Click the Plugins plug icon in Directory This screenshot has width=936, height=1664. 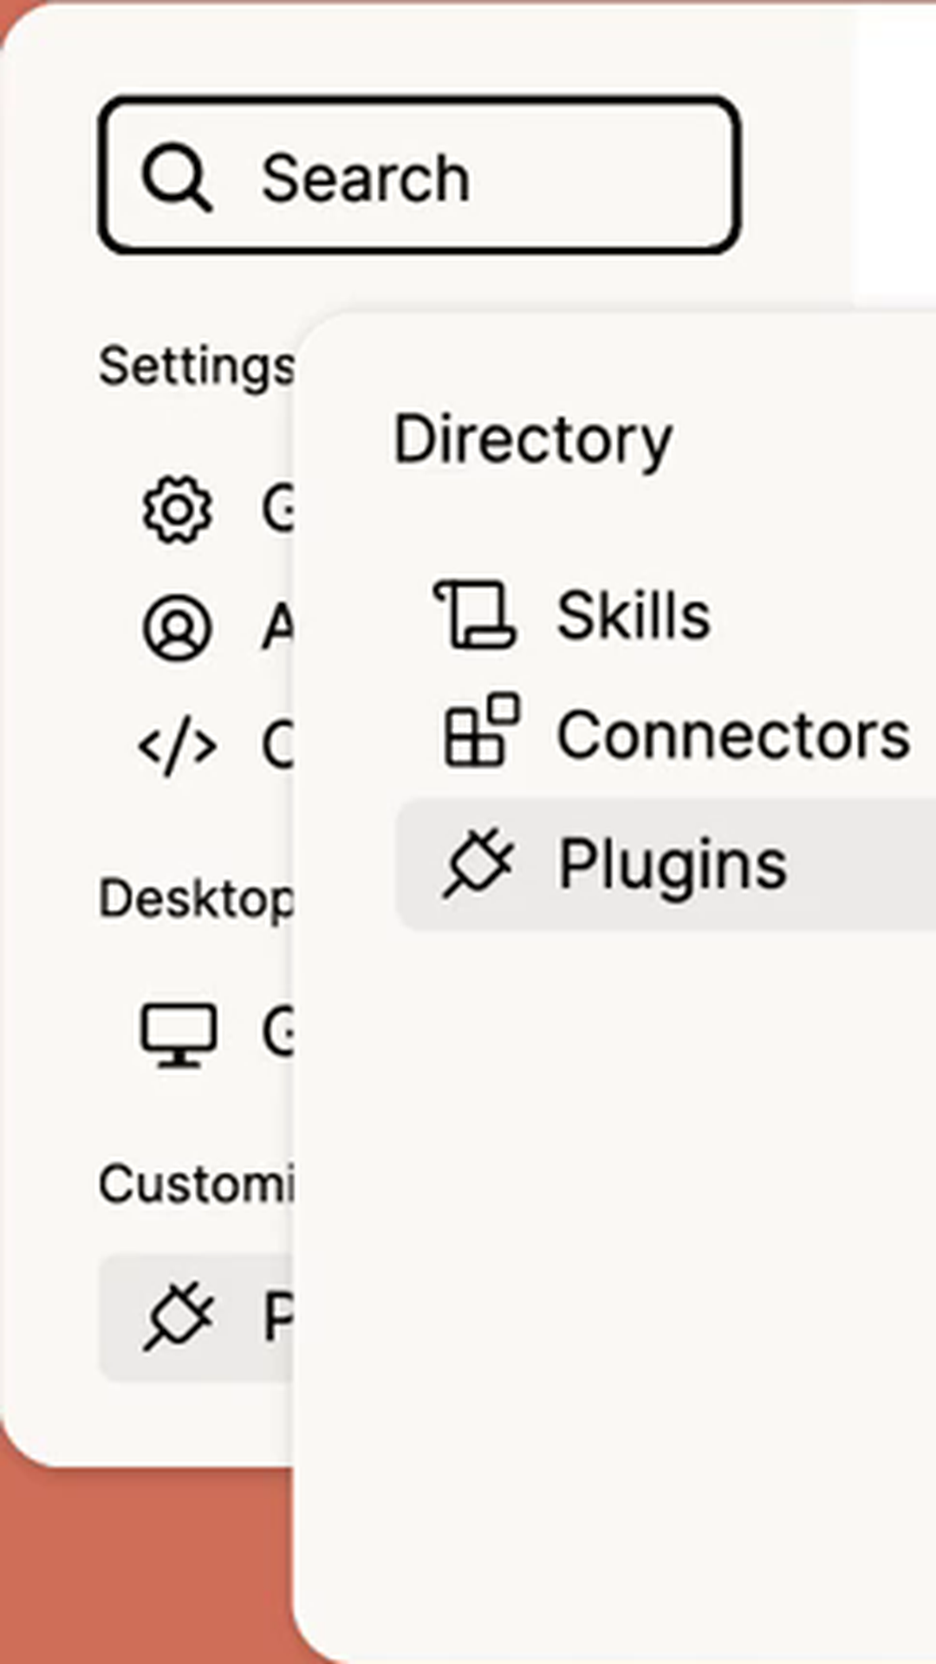pos(478,863)
